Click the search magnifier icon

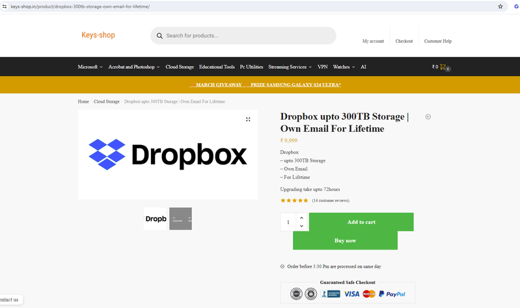tap(159, 36)
